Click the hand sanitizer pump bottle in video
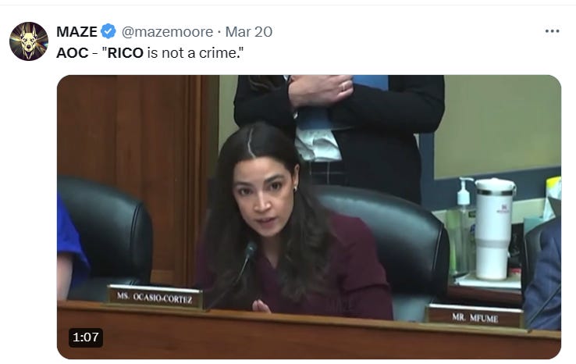576x364 pixels. (461, 224)
